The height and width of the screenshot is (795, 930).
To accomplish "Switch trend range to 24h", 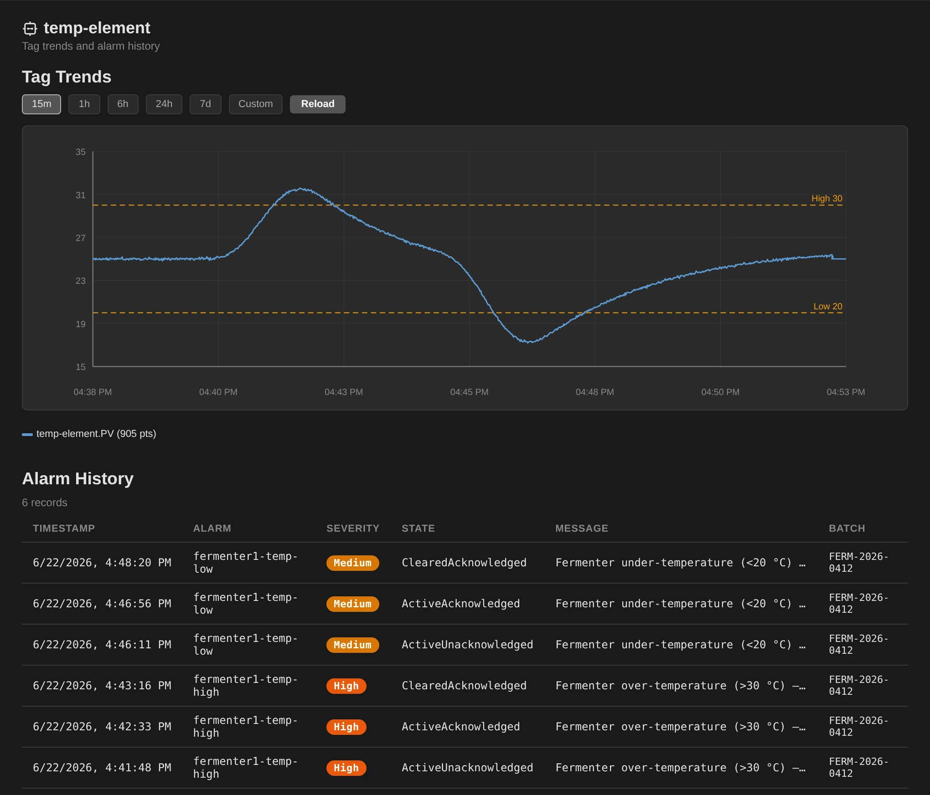I will tap(164, 104).
